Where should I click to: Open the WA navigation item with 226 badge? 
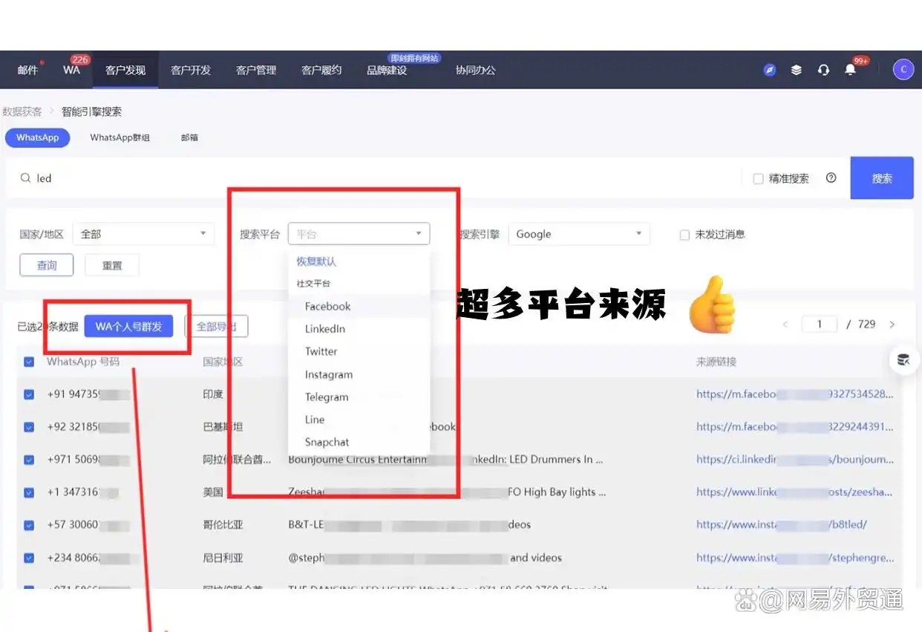tap(71, 70)
